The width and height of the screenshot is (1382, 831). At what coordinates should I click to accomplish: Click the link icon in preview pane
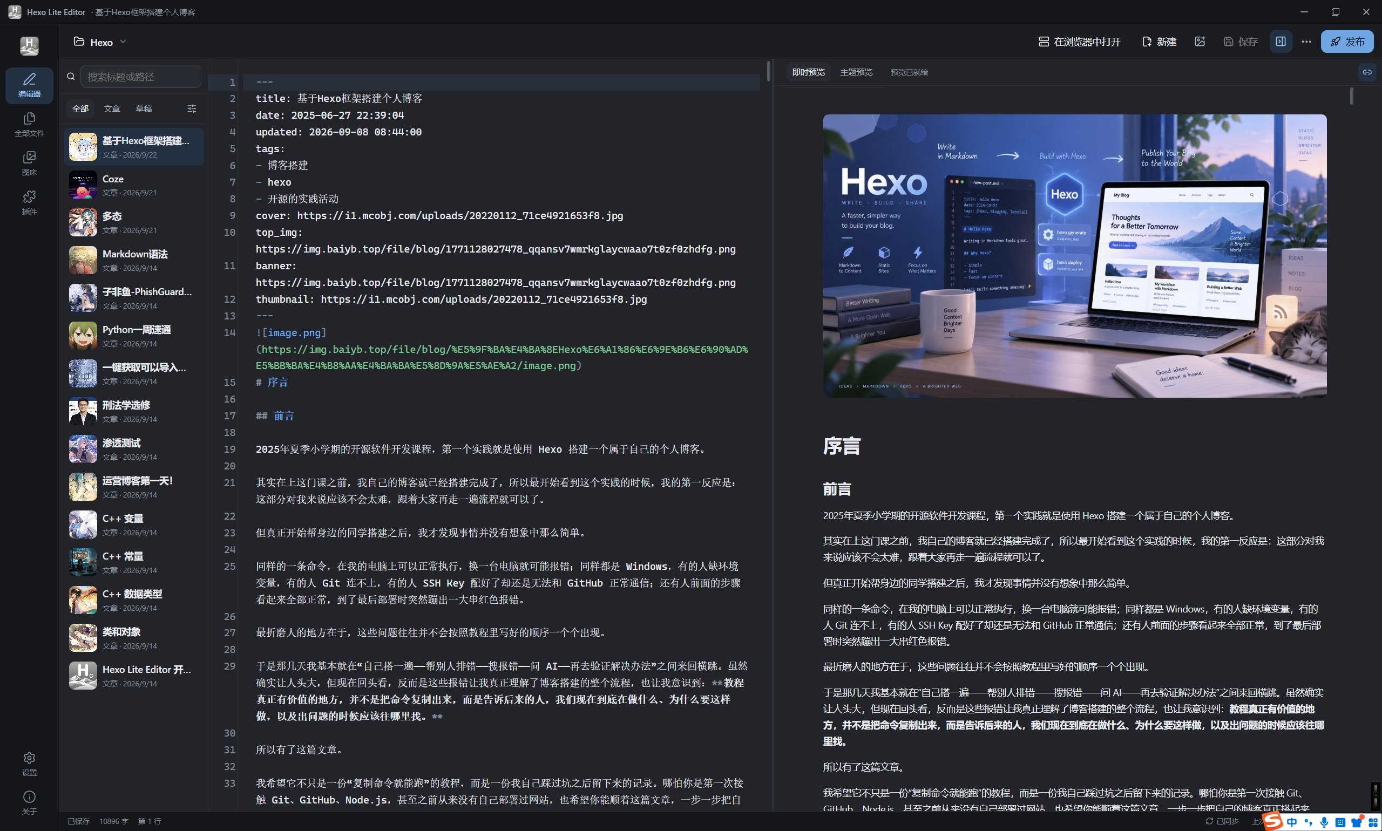point(1367,72)
